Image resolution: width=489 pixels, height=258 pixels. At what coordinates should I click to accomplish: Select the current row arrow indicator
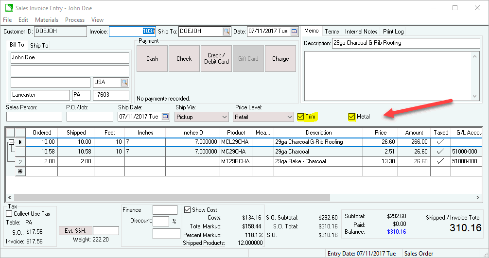coord(20,142)
